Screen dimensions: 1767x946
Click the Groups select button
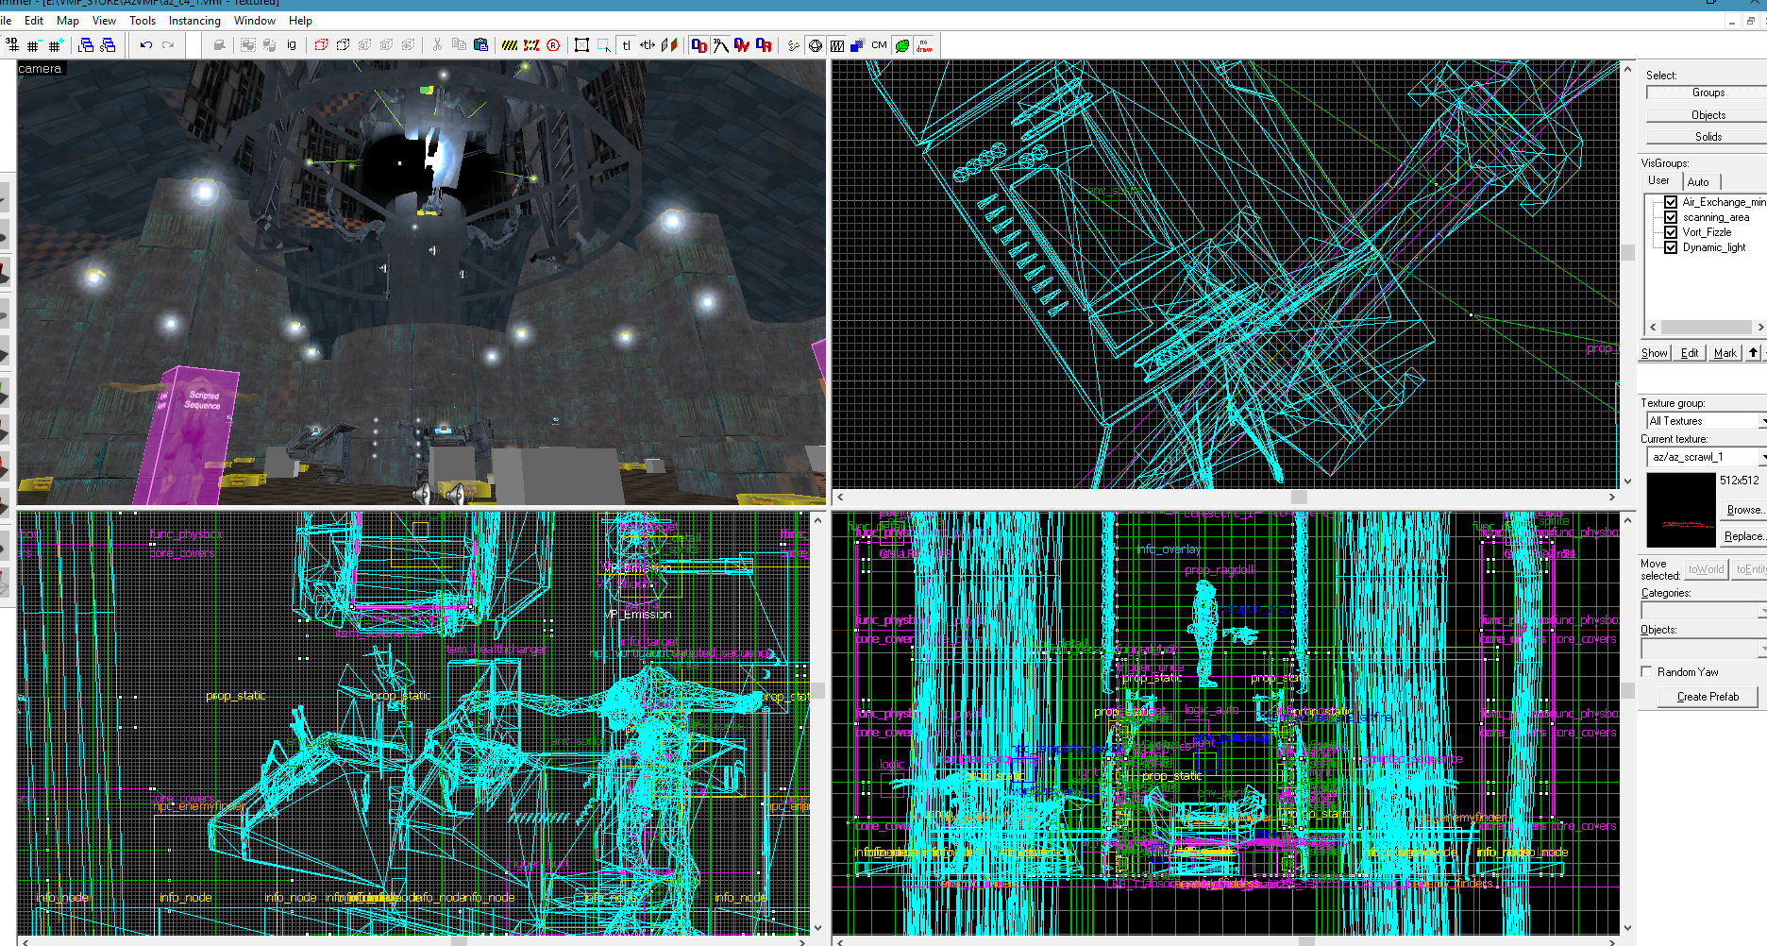[1708, 93]
